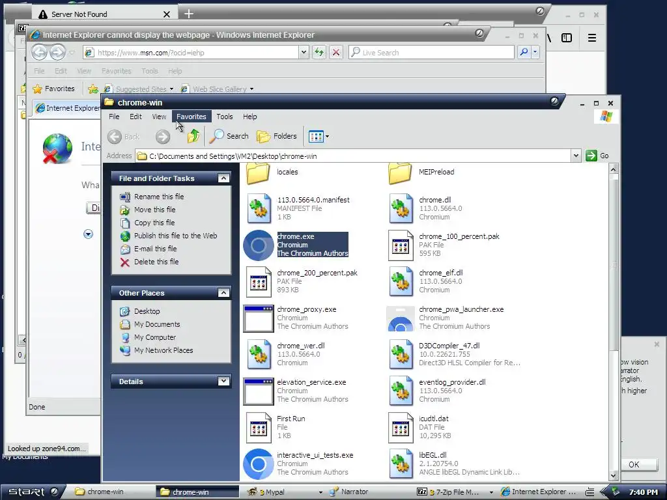Select the icudtl.dat file icon

click(401, 427)
